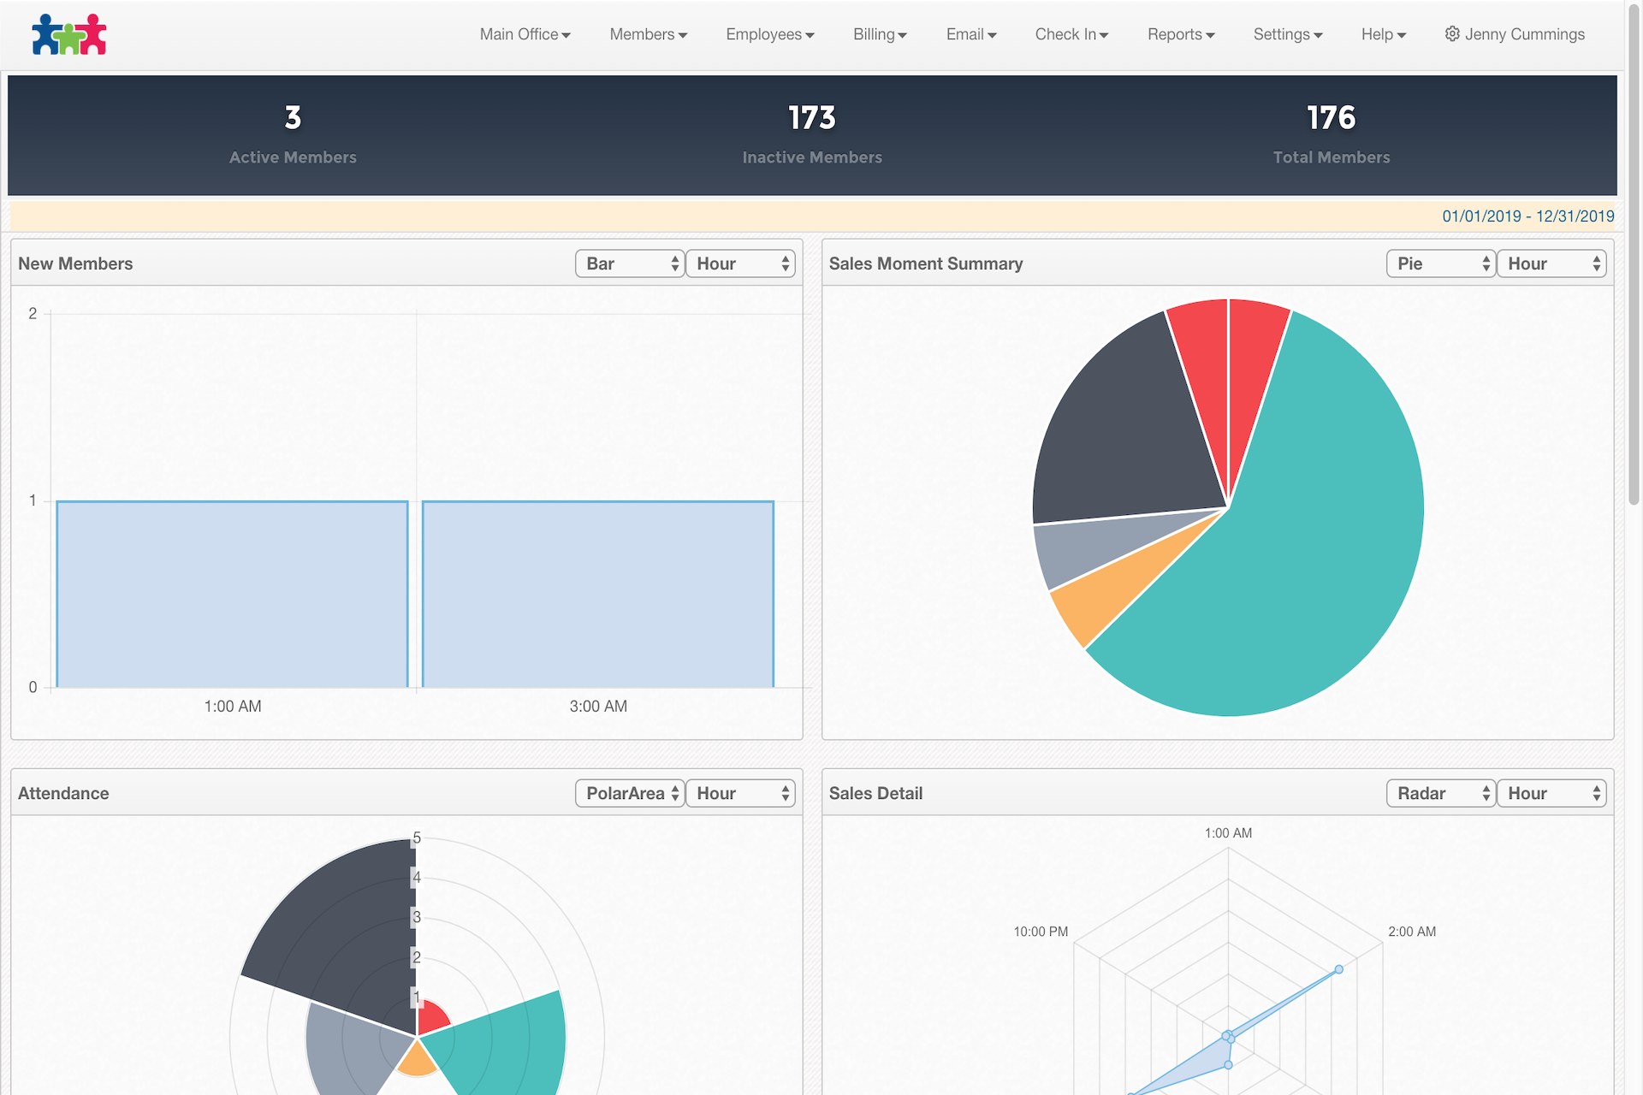Viewport: 1643px width, 1095px height.
Task: Open Sales Moment Summary chart type dropdown (Pie)
Action: tap(1441, 263)
